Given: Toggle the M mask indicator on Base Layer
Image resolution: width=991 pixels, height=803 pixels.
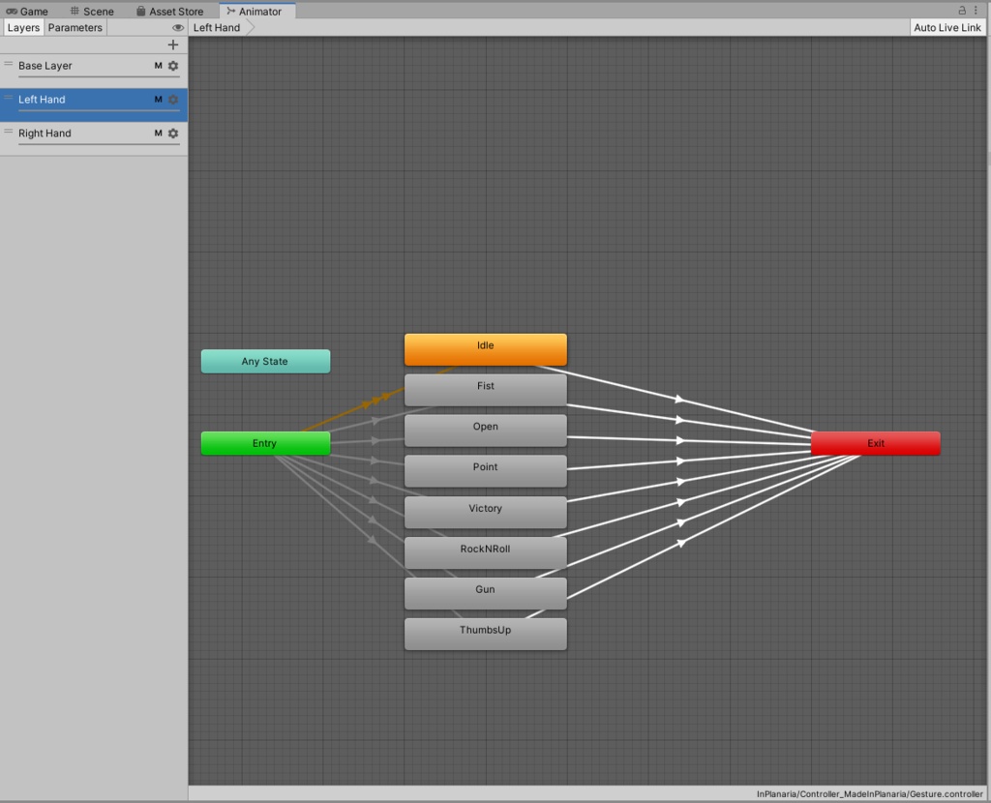Looking at the screenshot, I should click(x=158, y=66).
